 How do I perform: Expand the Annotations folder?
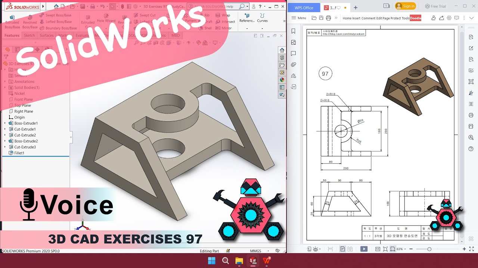5,82
